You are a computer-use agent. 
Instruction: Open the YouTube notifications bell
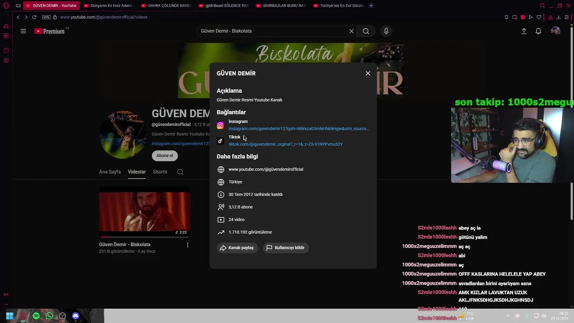[539, 31]
